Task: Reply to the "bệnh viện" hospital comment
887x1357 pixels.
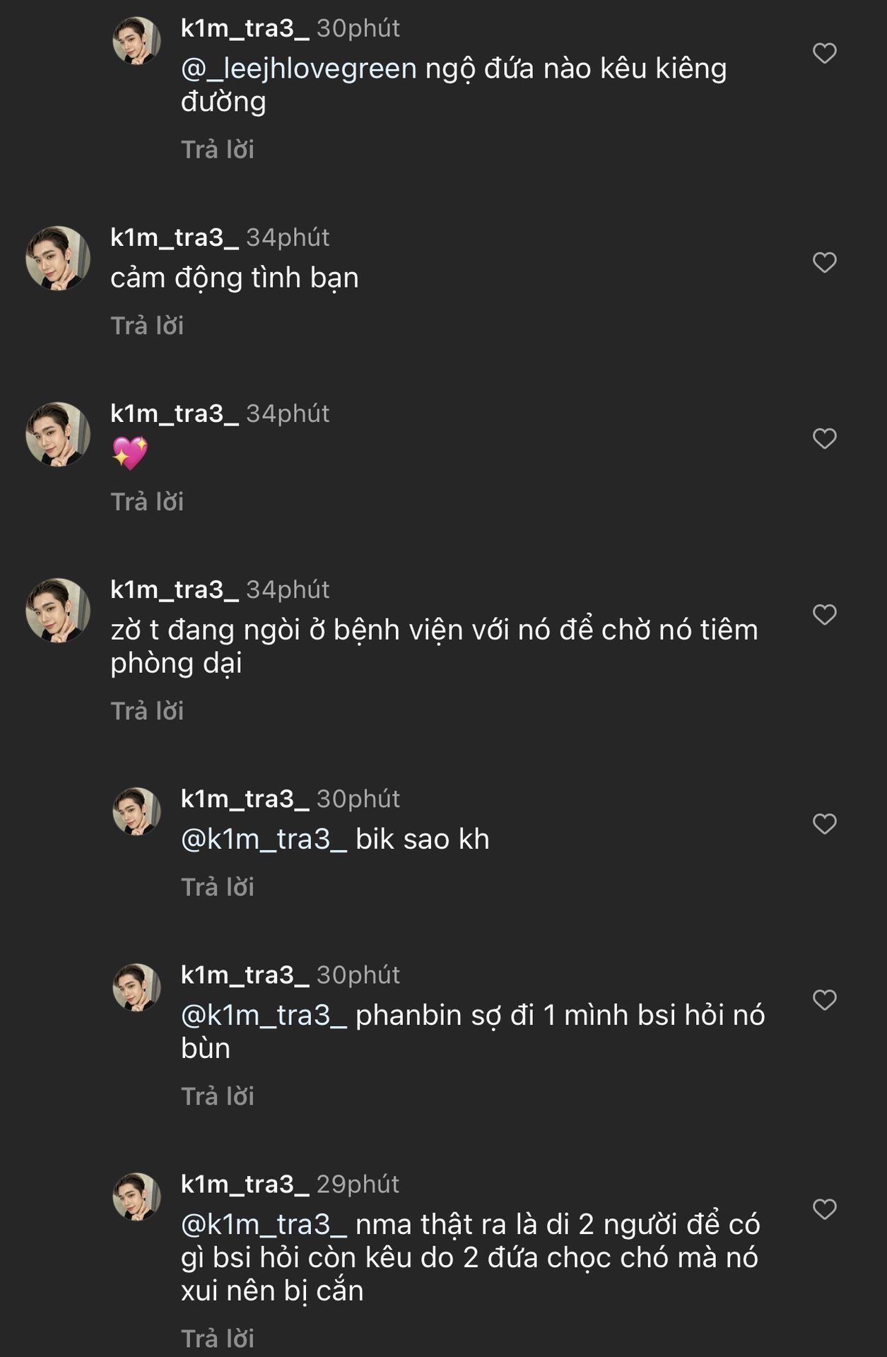Action: click(x=147, y=711)
